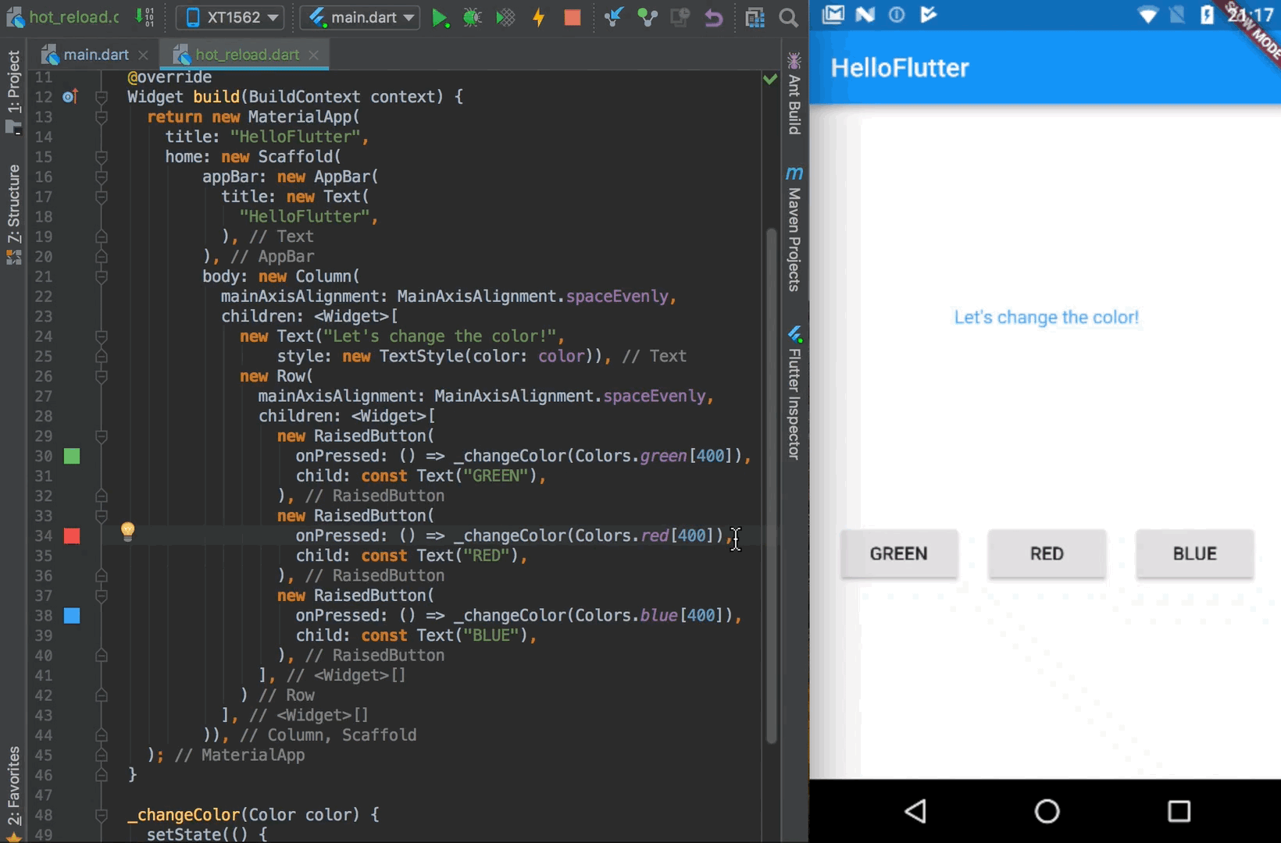Tap the Home button on the Android navigation bar
This screenshot has width=1281, height=843.
1046,811
